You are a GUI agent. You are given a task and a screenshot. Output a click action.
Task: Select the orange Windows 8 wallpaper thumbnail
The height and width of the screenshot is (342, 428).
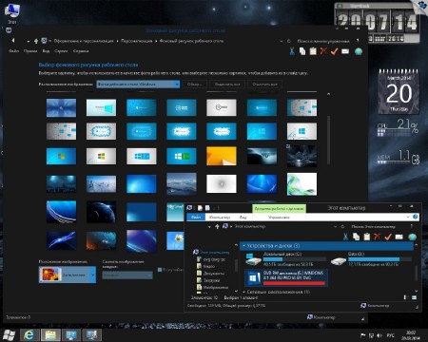[222, 156]
